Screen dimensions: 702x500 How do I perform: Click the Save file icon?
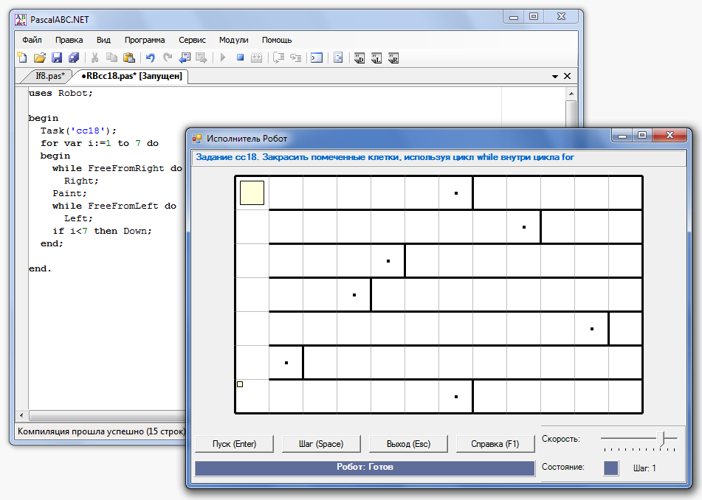[x=57, y=58]
